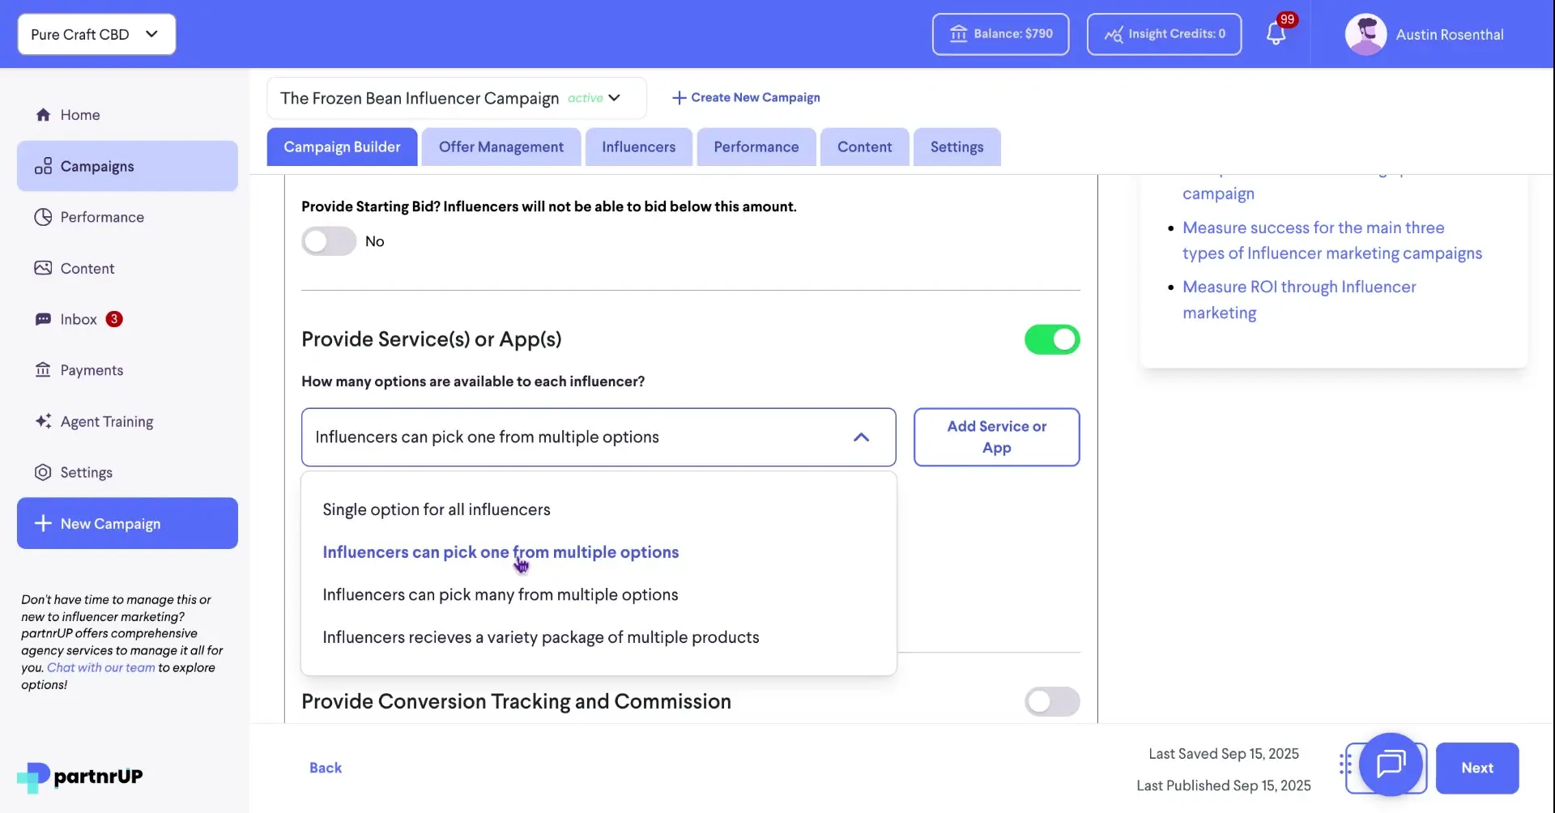The image size is (1555, 813).
Task: Open Agent Training from the sidebar
Action: (x=106, y=421)
